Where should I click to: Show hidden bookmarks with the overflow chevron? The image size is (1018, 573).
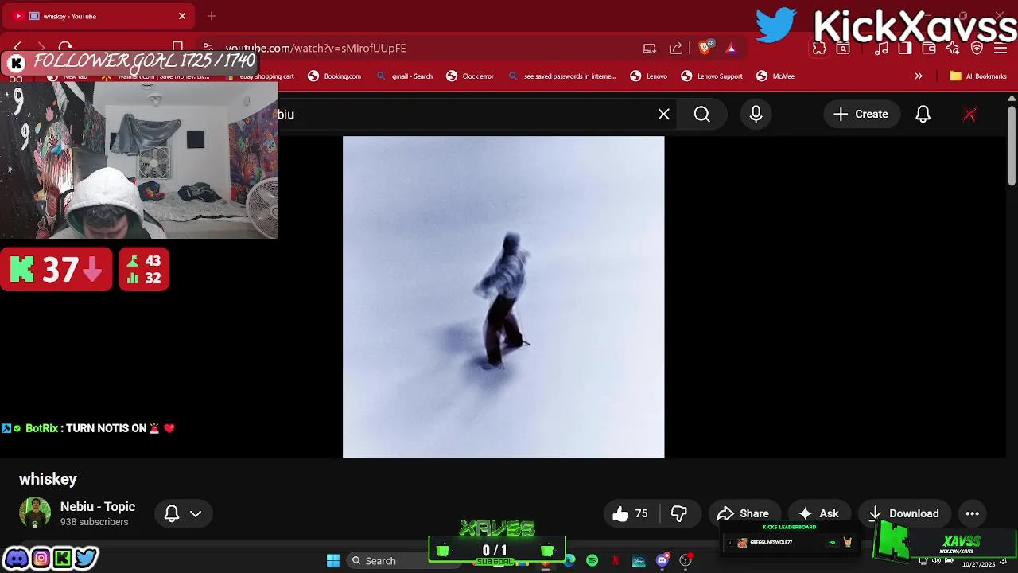919,76
